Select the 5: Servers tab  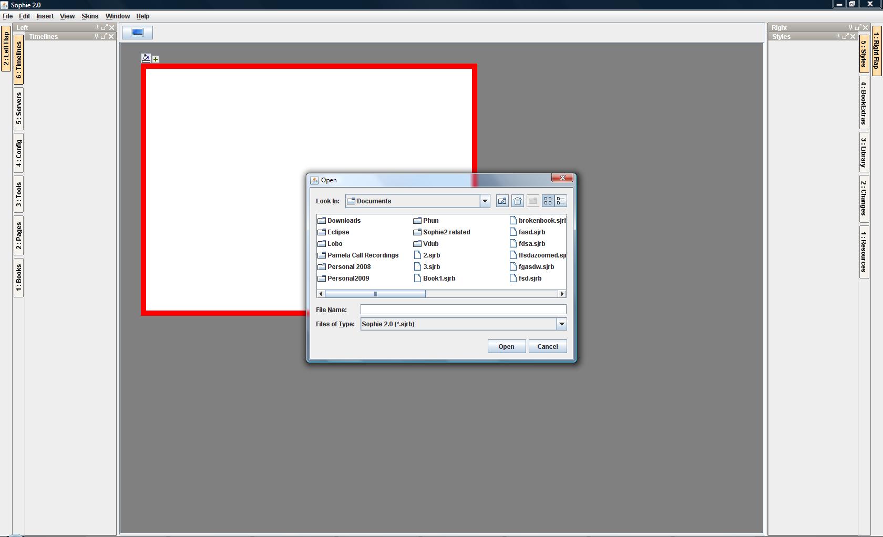(18, 109)
